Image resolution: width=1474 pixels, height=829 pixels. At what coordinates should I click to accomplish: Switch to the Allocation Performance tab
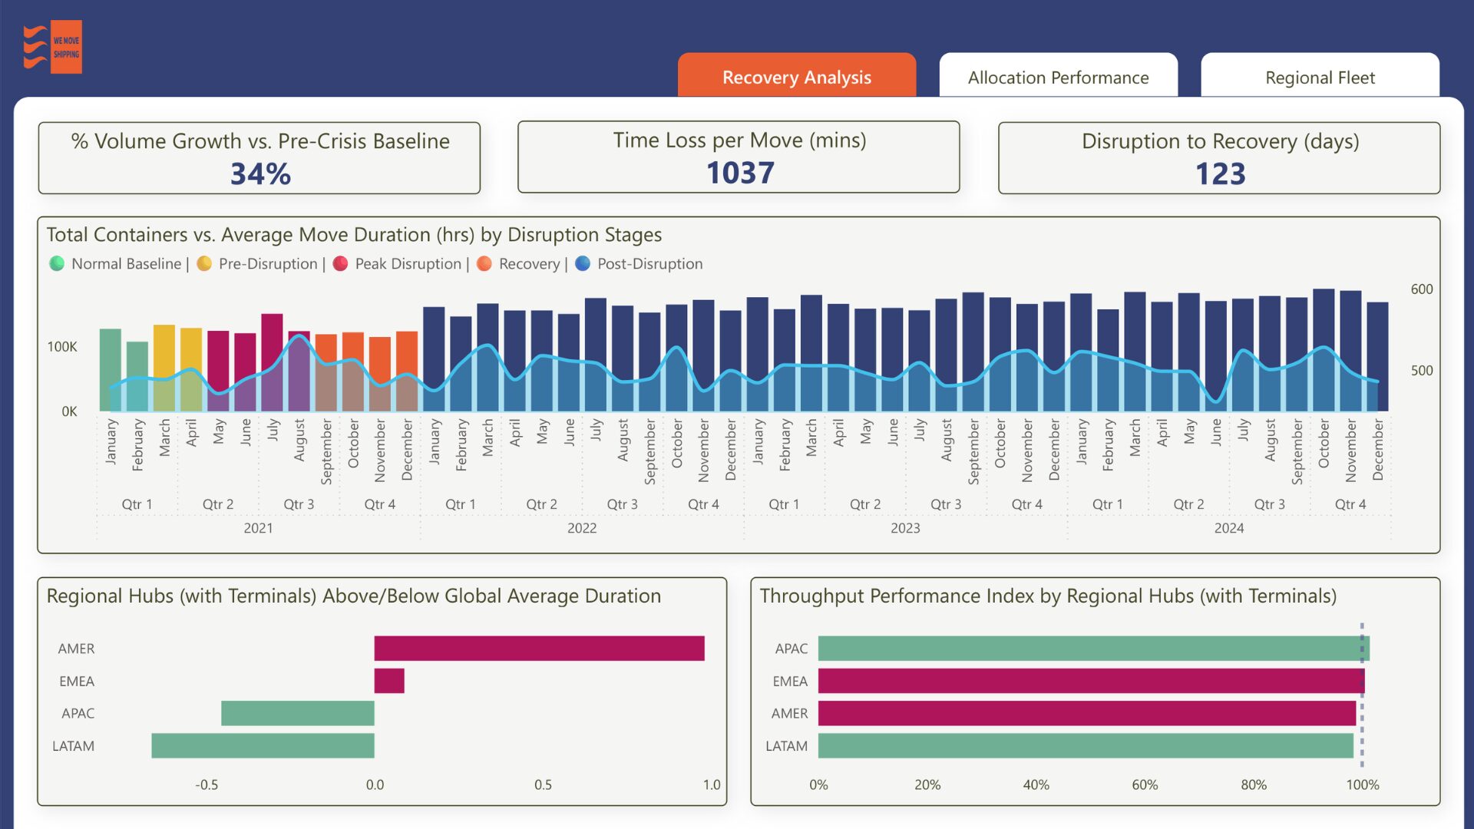[x=1058, y=77]
